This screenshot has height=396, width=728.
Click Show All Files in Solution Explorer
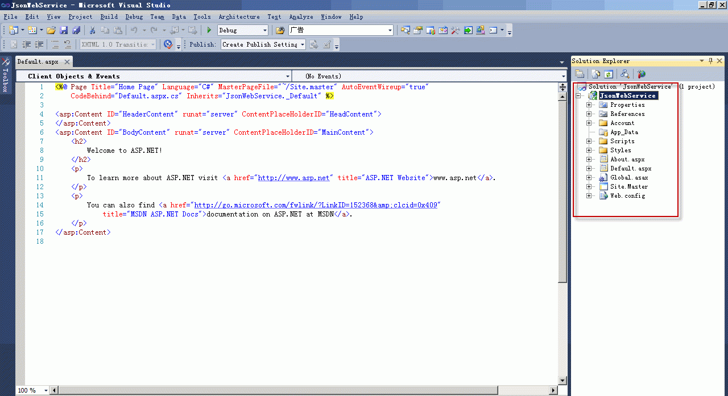pyautogui.click(x=595, y=74)
